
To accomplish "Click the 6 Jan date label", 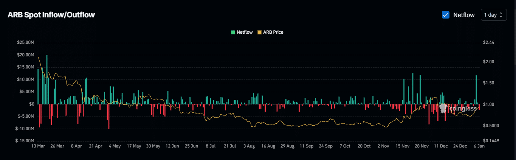I will point(477,146).
